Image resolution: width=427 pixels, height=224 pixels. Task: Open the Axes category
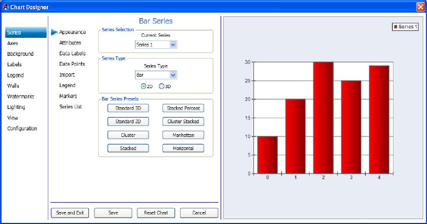coord(13,43)
